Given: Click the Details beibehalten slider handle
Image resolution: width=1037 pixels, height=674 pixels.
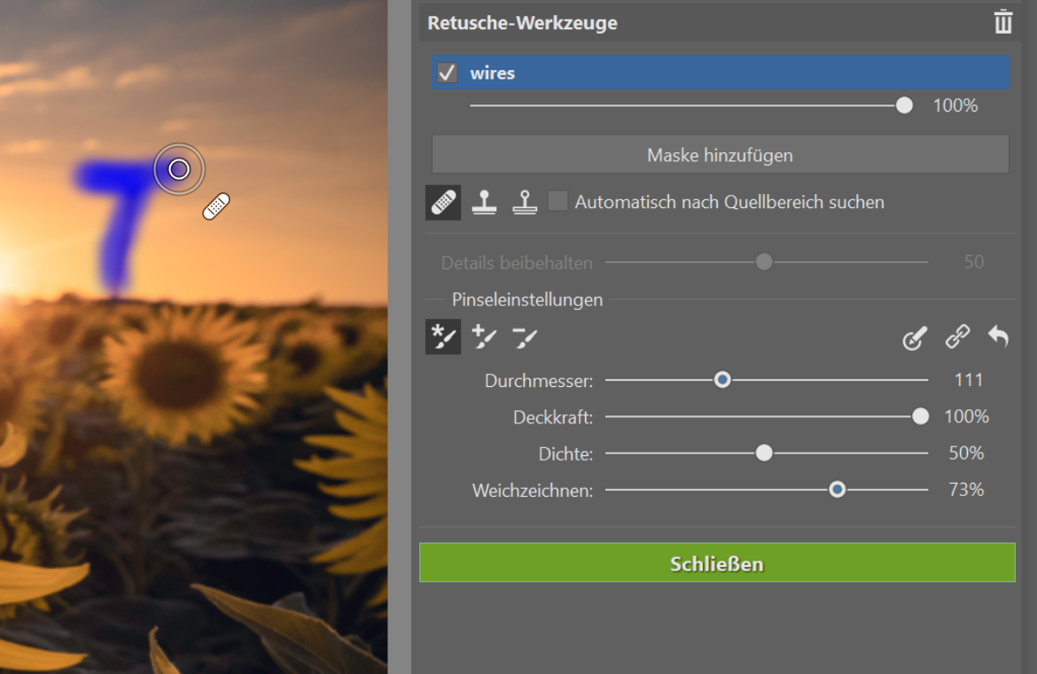Looking at the screenshot, I should pos(764,262).
